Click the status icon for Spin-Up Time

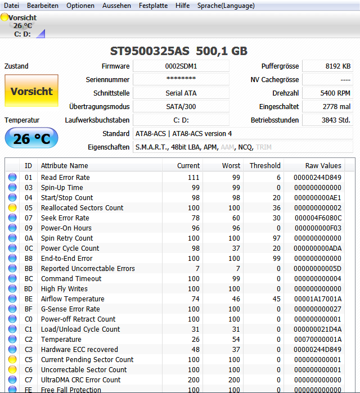pyautogui.click(x=12, y=187)
